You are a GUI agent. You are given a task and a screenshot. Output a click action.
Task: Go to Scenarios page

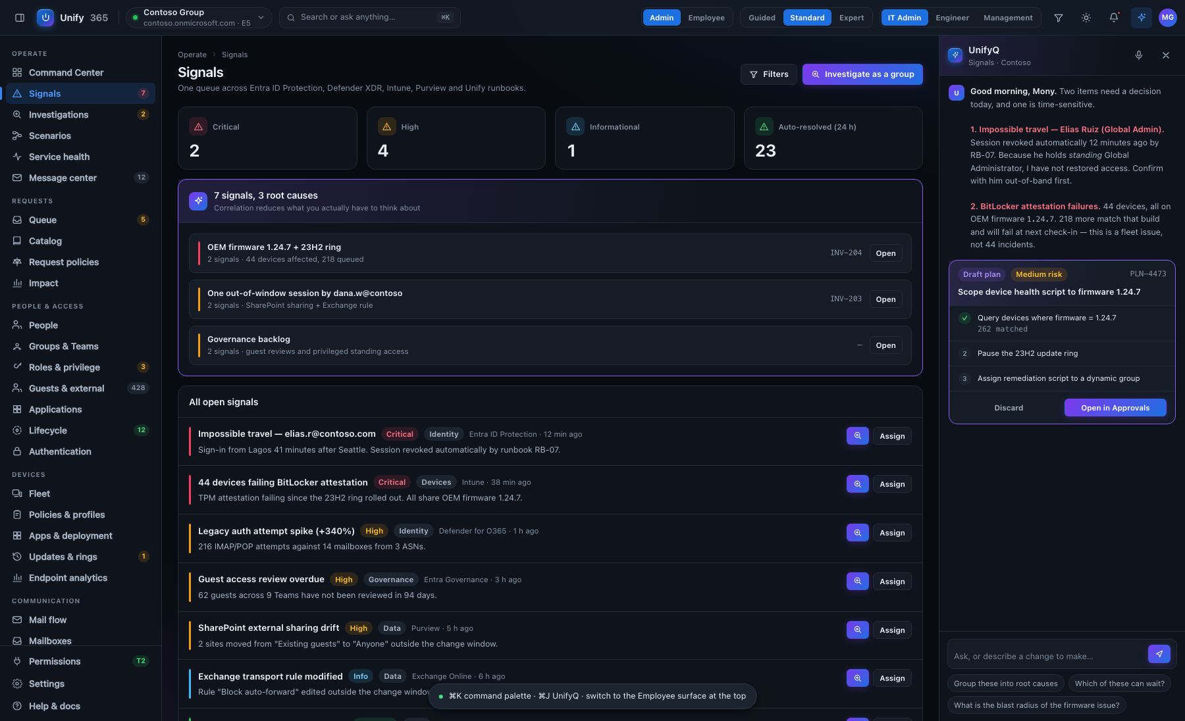pos(80,136)
